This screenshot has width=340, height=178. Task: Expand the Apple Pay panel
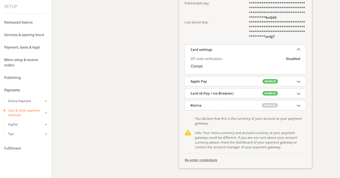pos(298,81)
